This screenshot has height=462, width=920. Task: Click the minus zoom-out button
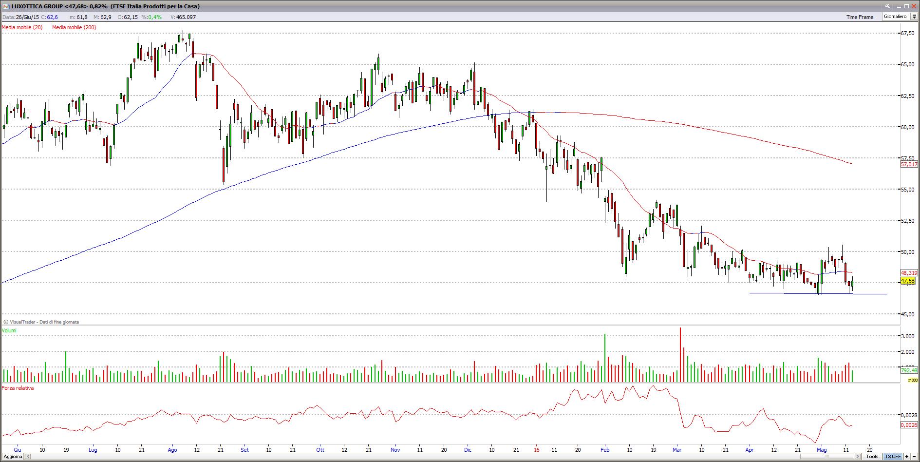coord(914,457)
